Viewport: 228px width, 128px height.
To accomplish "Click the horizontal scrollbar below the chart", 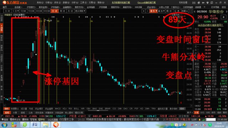I will pos(98,106).
